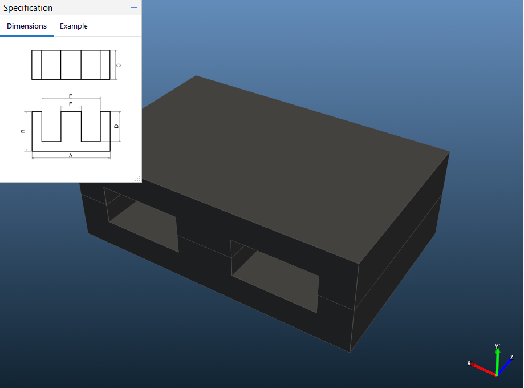Click dimension label C in the diagram

pyautogui.click(x=118, y=66)
